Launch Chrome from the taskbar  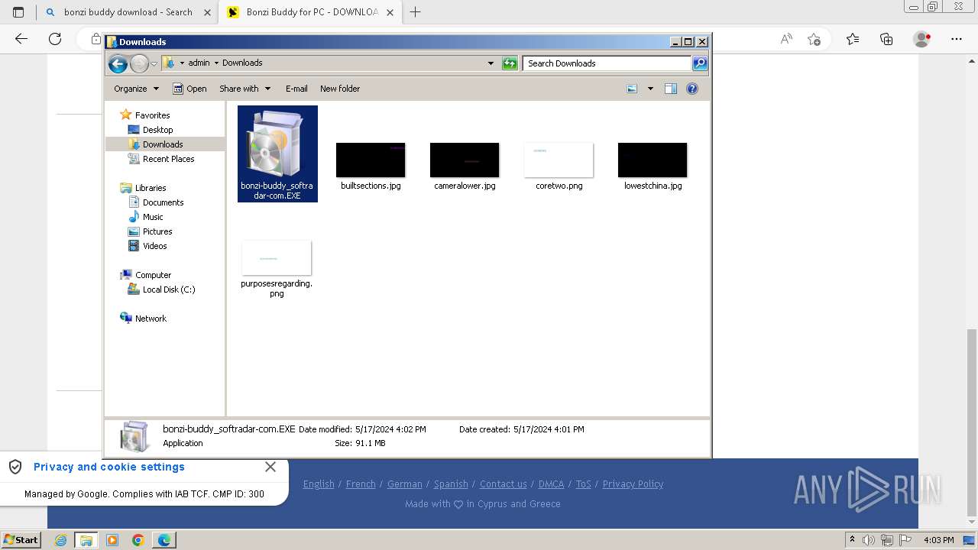(138, 540)
